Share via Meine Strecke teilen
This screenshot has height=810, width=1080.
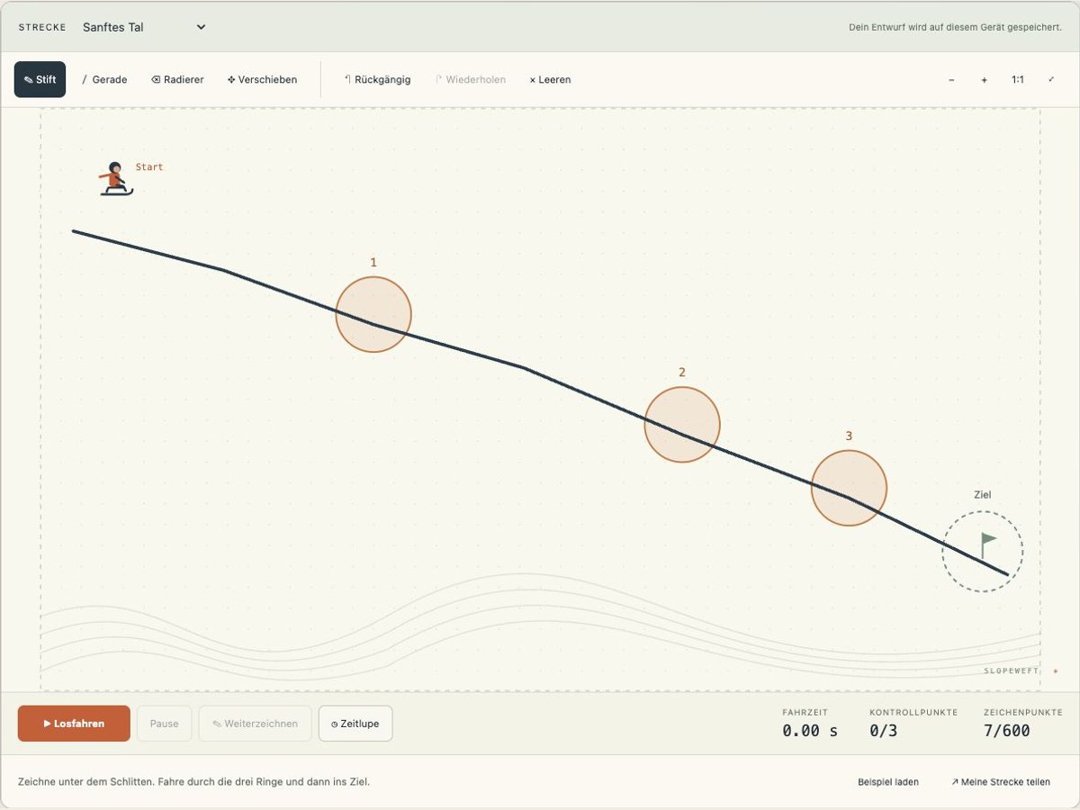coord(1001,782)
